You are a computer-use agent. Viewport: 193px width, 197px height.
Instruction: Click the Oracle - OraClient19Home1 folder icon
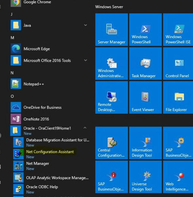coord(16,131)
